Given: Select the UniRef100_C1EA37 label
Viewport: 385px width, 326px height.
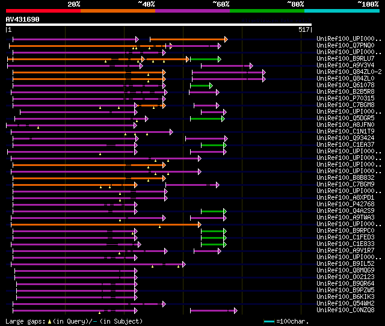Looking at the screenshot, I should [x=345, y=145].
